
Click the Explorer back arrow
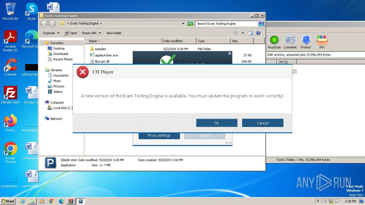[x=44, y=24]
